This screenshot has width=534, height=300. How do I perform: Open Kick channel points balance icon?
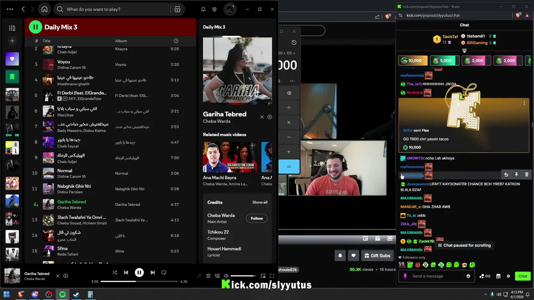pos(484,276)
